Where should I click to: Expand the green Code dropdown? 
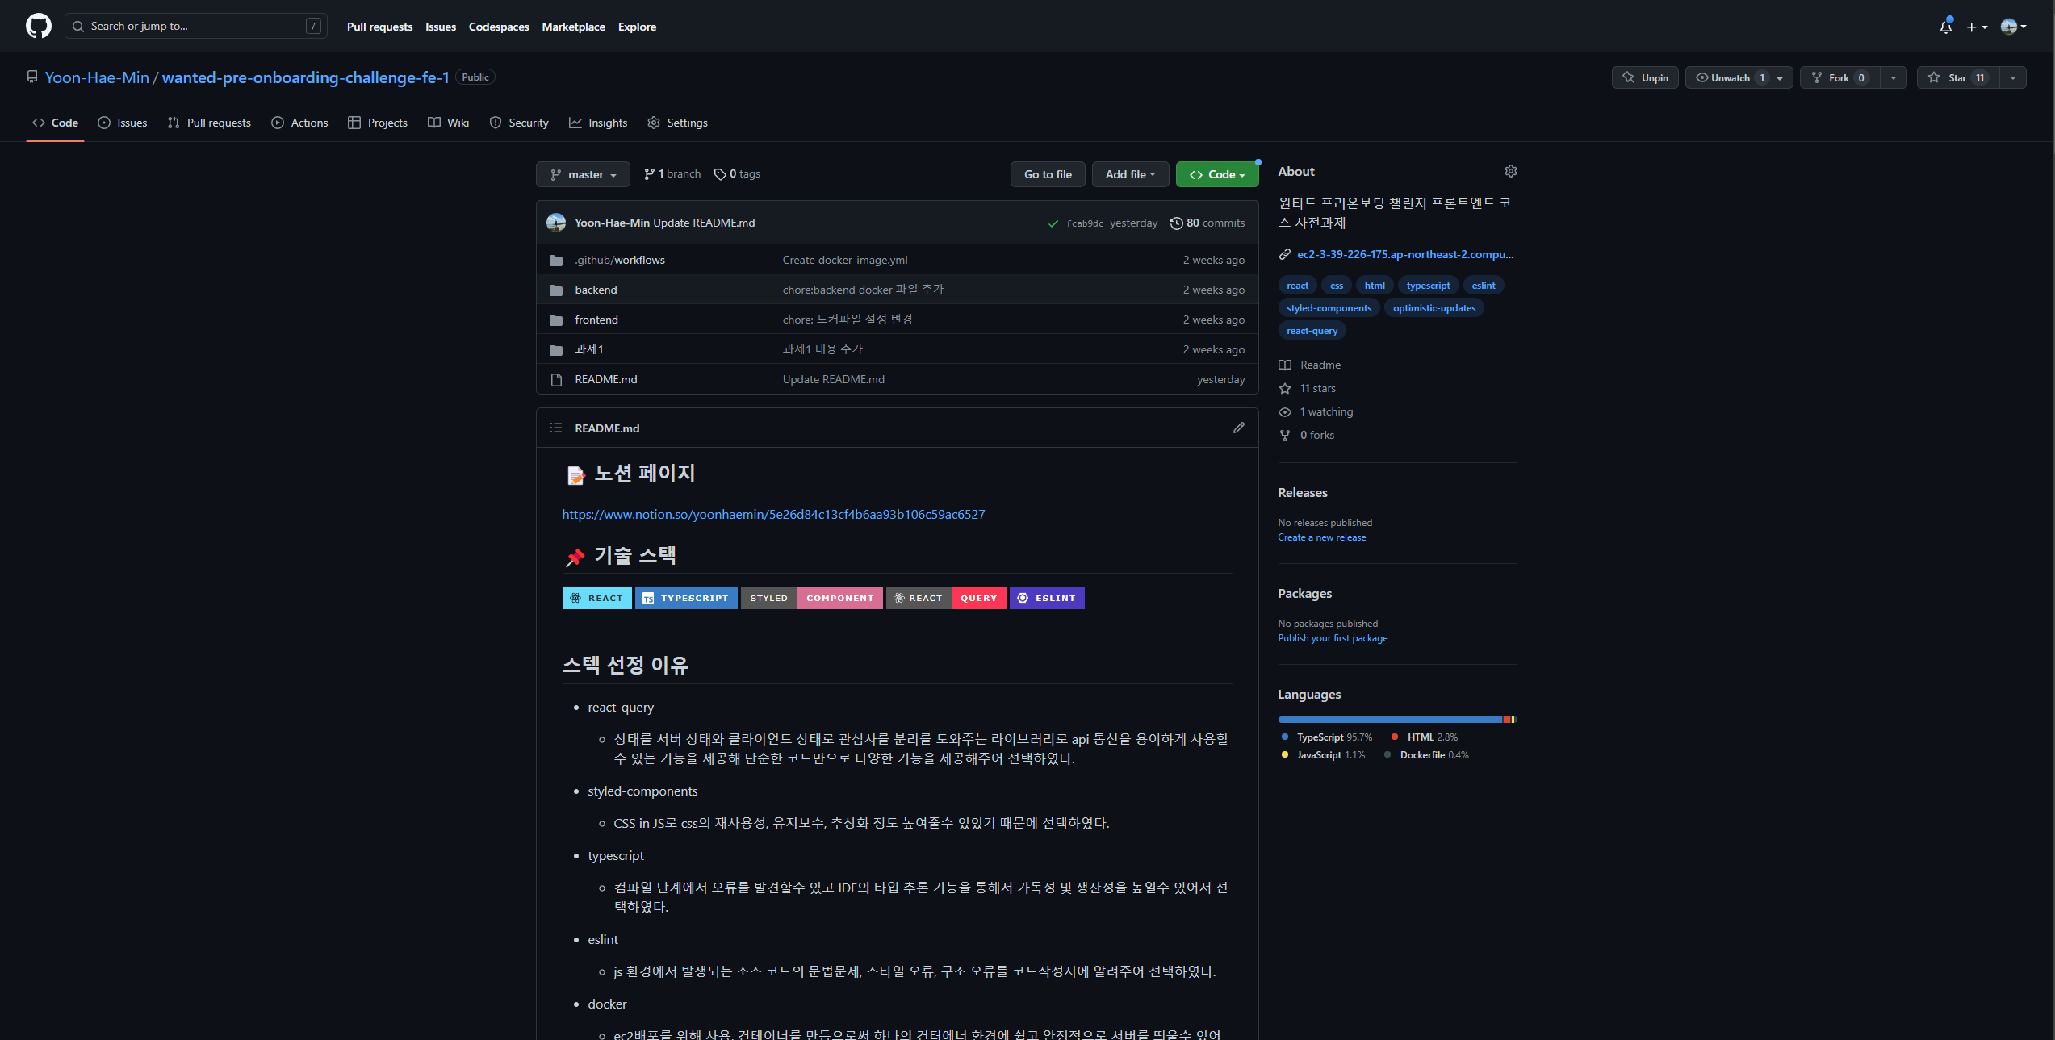(x=1216, y=174)
